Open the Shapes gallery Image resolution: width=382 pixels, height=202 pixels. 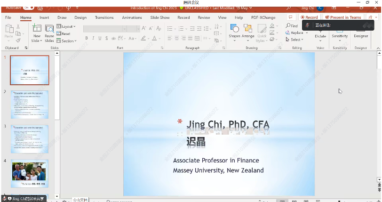point(234,29)
